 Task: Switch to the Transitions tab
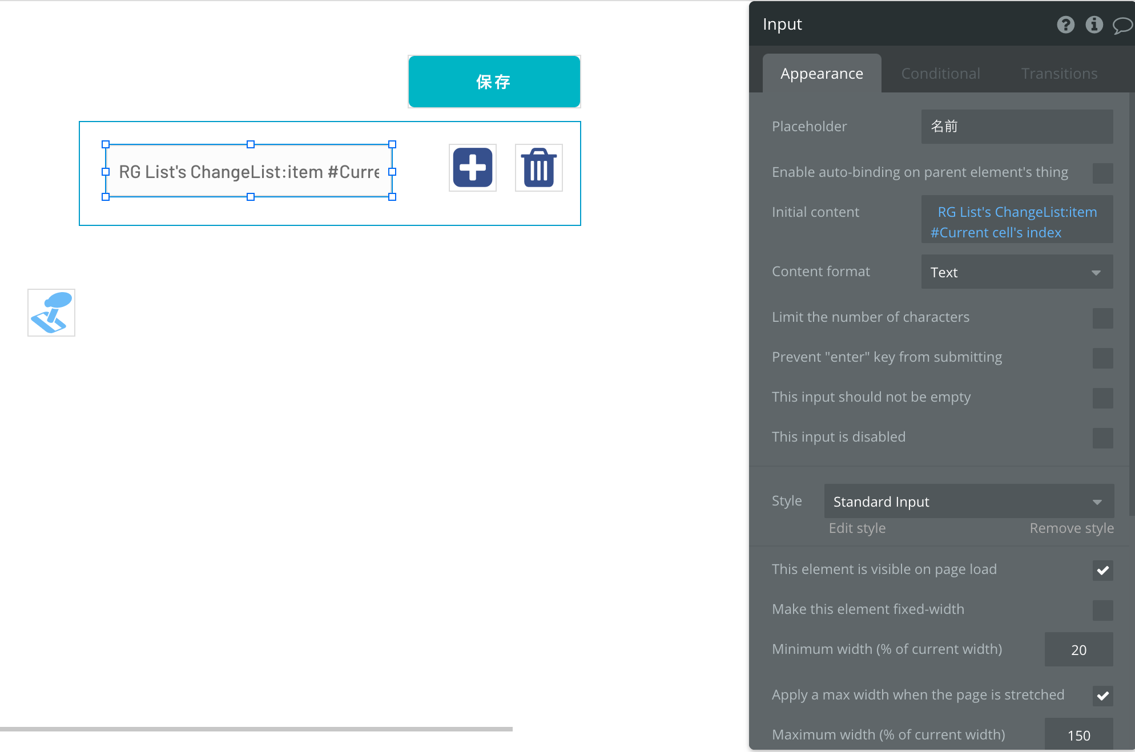tap(1059, 74)
